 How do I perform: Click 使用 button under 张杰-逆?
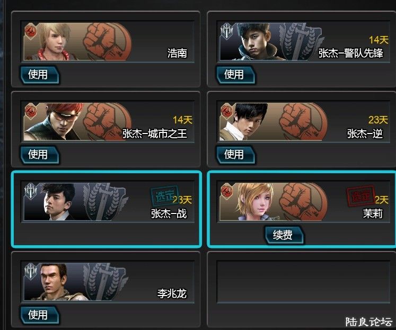coord(235,155)
